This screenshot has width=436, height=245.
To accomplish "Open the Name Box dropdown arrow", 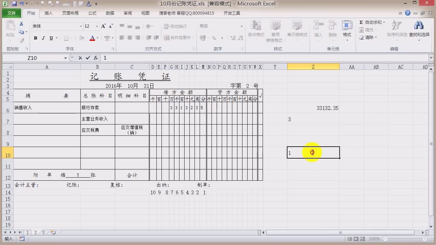I will (65, 58).
